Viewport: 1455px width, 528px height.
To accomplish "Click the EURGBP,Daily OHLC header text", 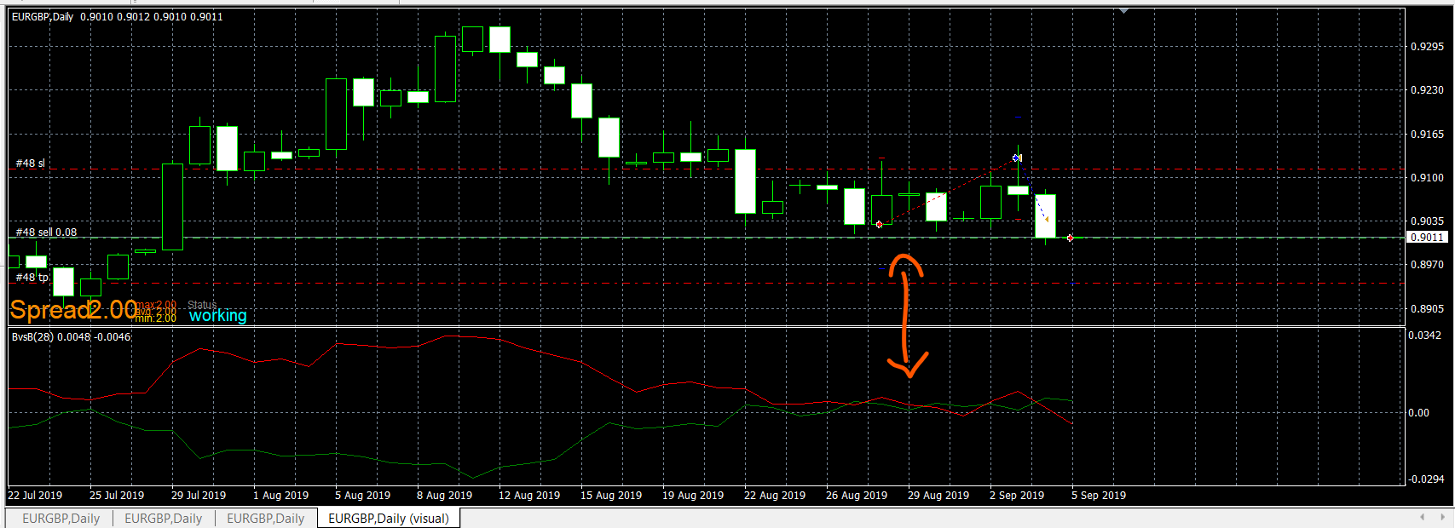I will tap(118, 16).
